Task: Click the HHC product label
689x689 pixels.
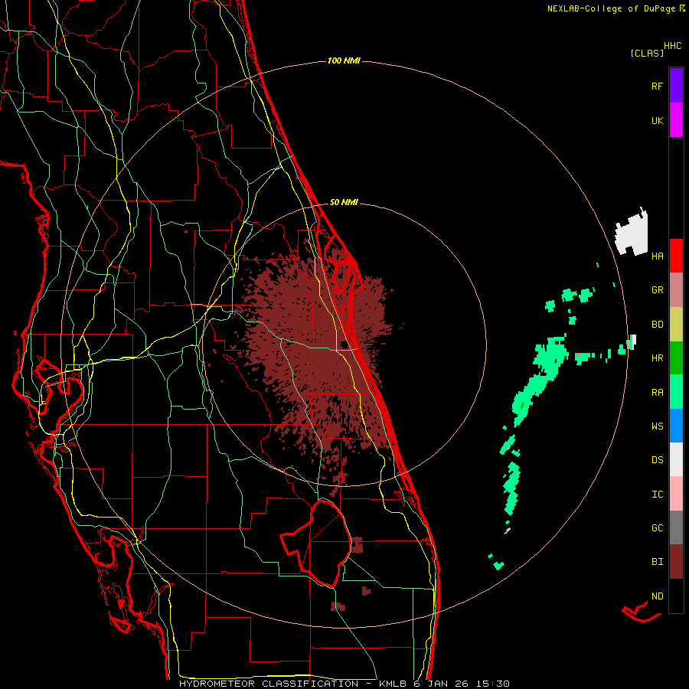Action: click(x=672, y=46)
